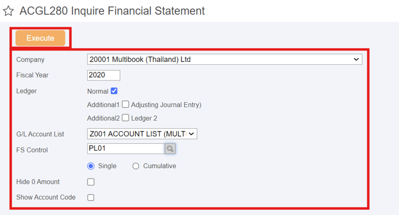Viewport: 399px width, 215px height.
Task: Click the Execute button
Action: pyautogui.click(x=41, y=38)
